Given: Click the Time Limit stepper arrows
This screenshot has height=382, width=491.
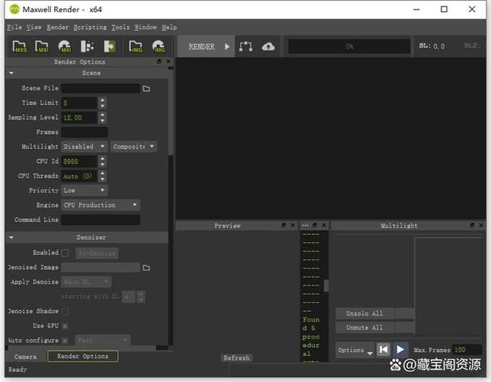Looking at the screenshot, I should tap(103, 103).
